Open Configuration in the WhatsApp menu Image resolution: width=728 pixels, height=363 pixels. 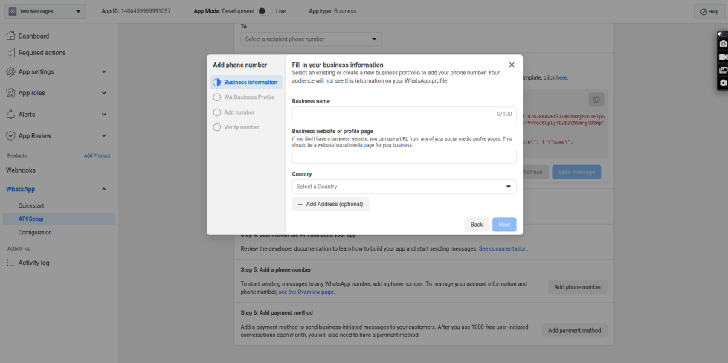point(35,233)
